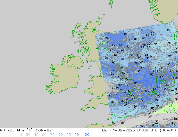Viewport: 178px width, 137px height.
Task: Select legend scale value 99
Action: coord(77,135)
